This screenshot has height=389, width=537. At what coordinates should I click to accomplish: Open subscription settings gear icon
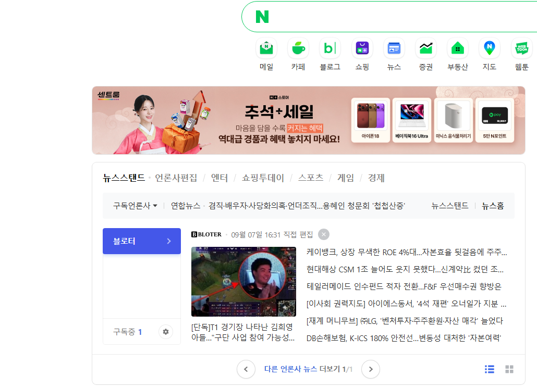[x=166, y=332]
